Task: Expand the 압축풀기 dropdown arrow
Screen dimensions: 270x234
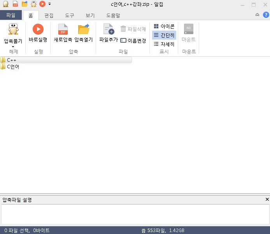Action: [x=13, y=47]
